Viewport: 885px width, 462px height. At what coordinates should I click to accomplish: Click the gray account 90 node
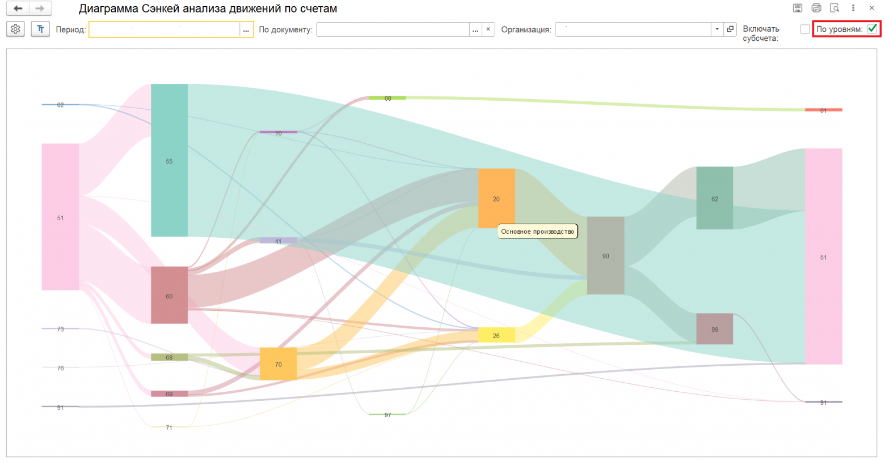[x=605, y=255]
